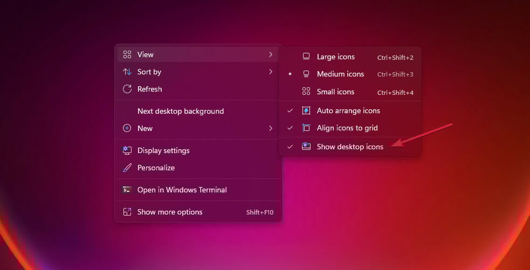Viewport: 530px width, 270px height.
Task: Click the Ctrl+Shift+4 shortcut text
Action: click(x=395, y=93)
